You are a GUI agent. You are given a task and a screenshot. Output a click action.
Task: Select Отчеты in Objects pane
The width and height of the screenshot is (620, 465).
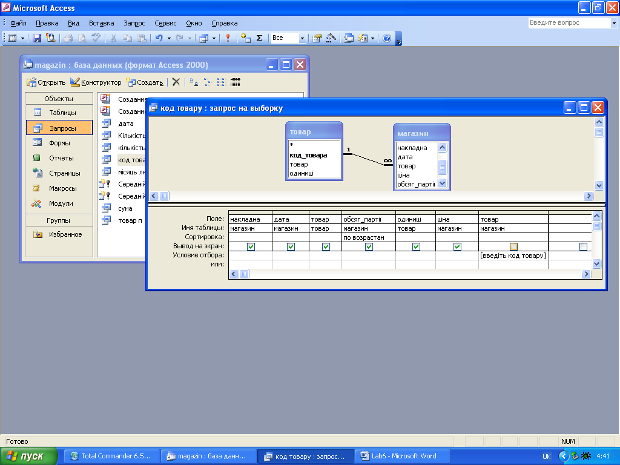(x=59, y=158)
